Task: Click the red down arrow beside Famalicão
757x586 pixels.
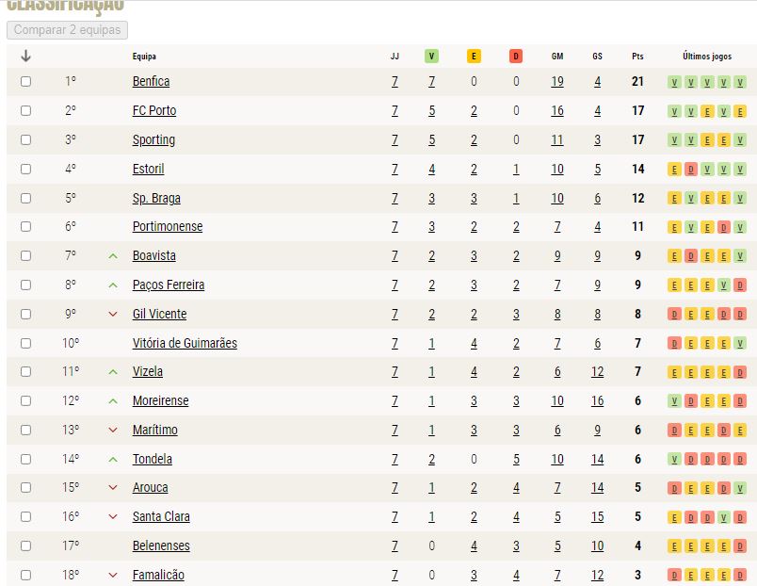Action: 113,575
